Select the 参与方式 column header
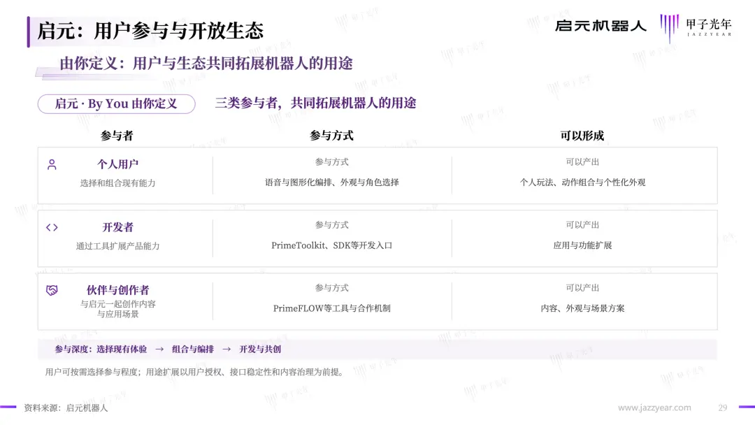Viewport: 755px width, 425px height. pos(332,136)
